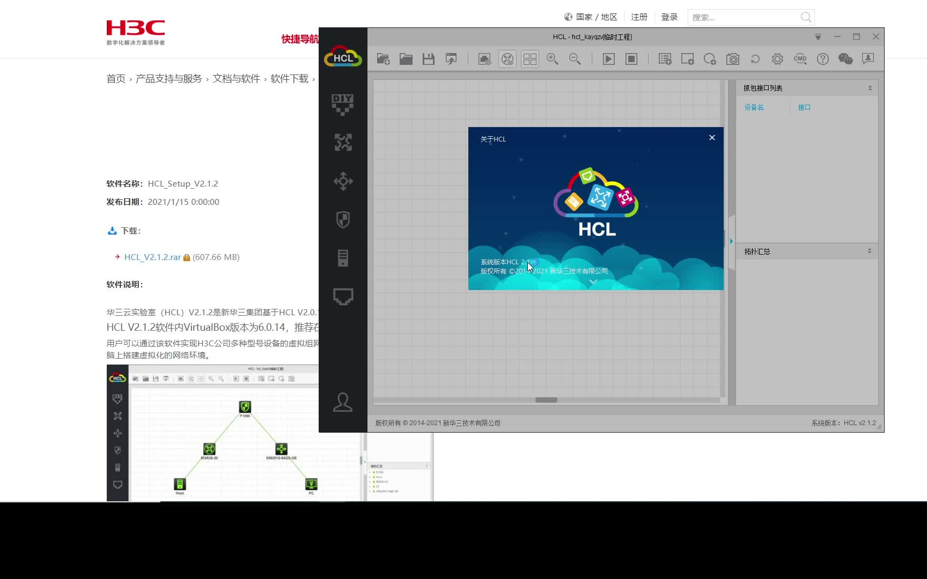Click 注册 register link
The width and height of the screenshot is (927, 579).
click(639, 17)
